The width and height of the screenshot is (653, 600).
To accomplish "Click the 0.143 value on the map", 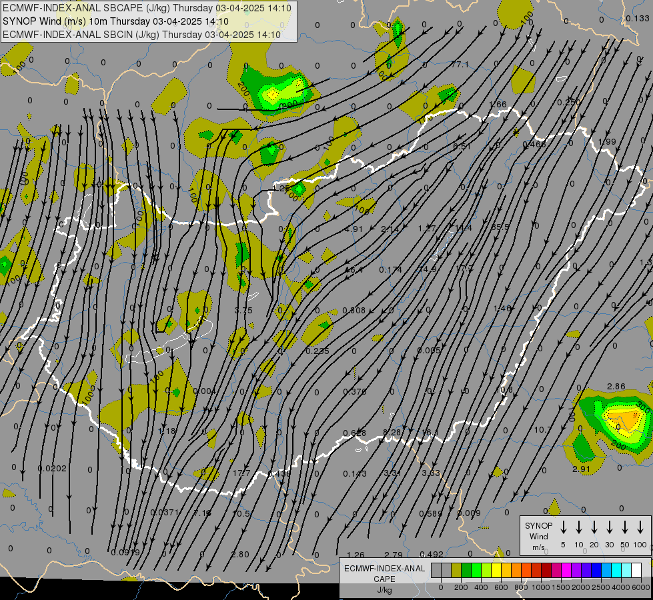I will pyautogui.click(x=355, y=473).
